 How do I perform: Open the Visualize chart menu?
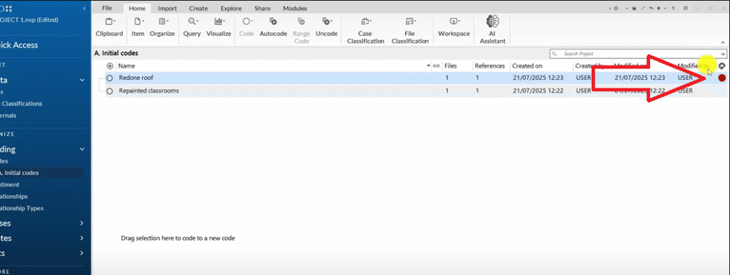pos(219,27)
